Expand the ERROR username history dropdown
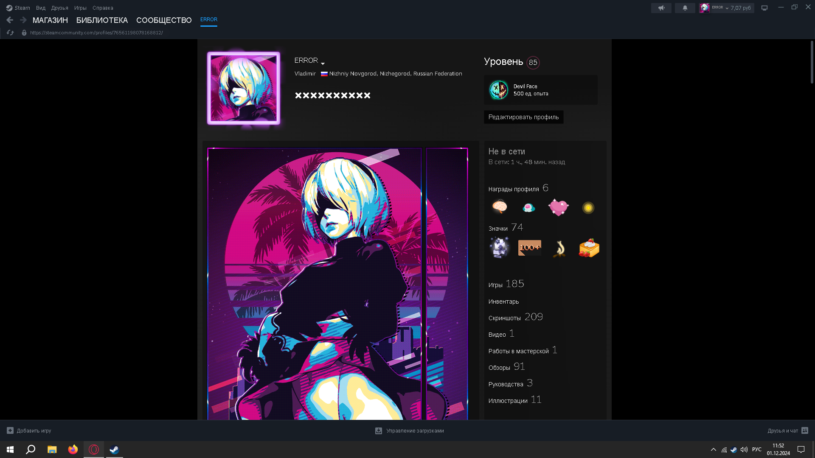815x458 pixels. [323, 64]
